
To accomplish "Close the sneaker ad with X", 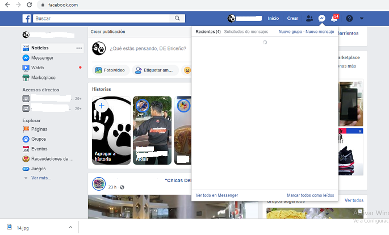I will (360, 131).
